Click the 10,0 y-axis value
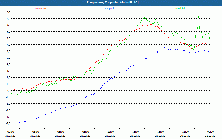The width and height of the screenshot is (222, 139). click(8, 25)
